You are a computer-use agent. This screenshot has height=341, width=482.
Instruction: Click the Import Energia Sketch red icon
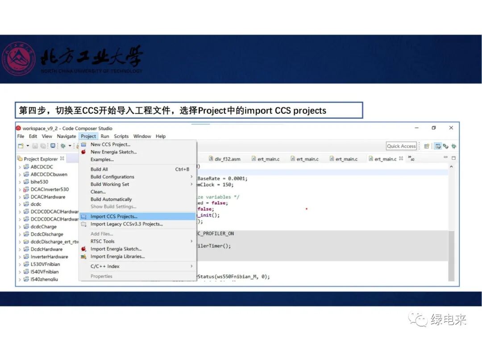(83, 249)
